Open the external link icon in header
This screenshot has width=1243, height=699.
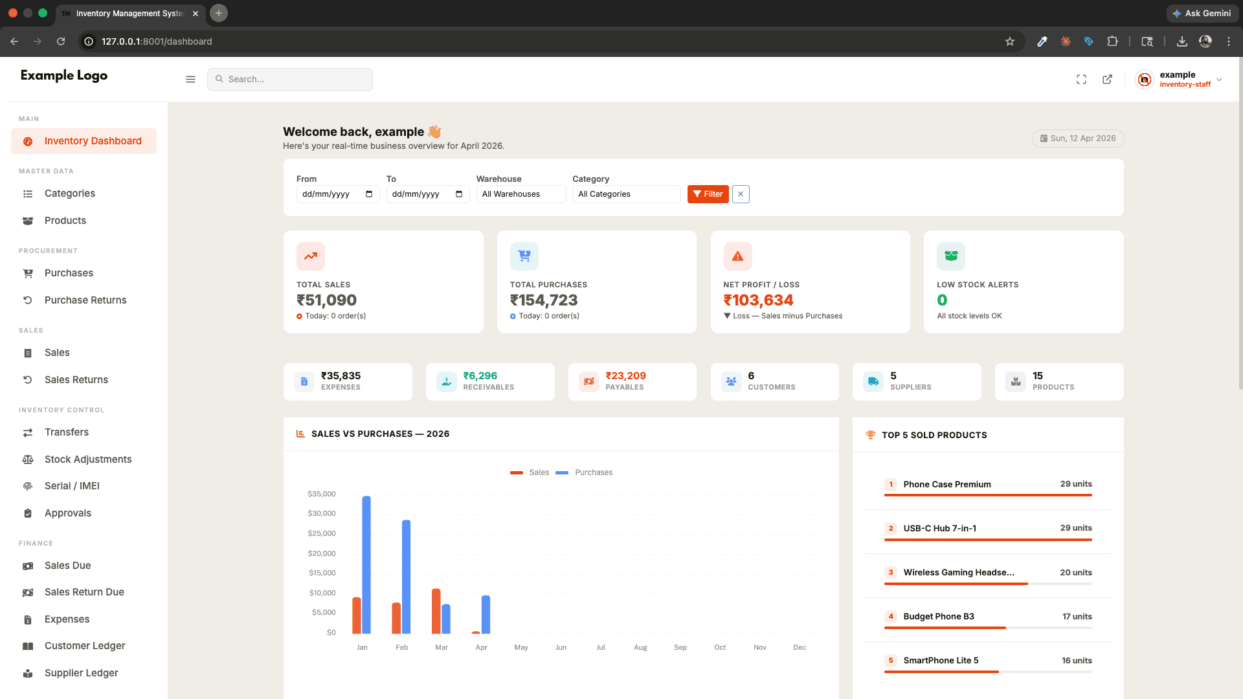[1107, 79]
